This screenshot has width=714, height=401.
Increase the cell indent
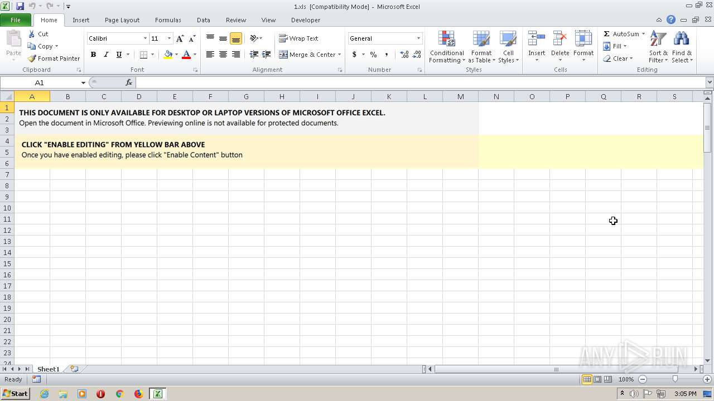267,55
